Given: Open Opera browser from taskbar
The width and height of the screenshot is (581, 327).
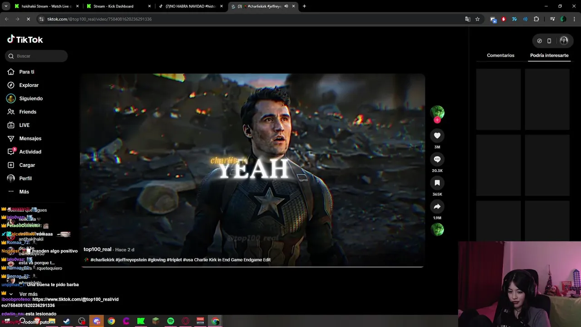Looking at the screenshot, I should click(185, 321).
